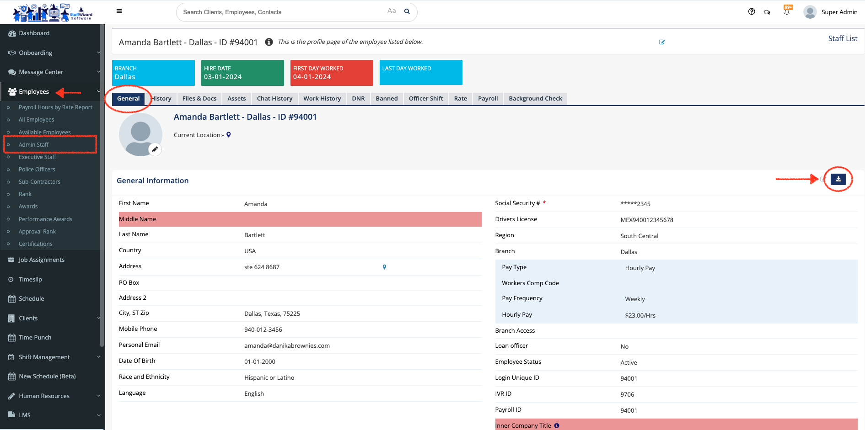Viewport: 865px width, 430px height.
Task: Switch to the Background Check tab
Action: coord(535,99)
